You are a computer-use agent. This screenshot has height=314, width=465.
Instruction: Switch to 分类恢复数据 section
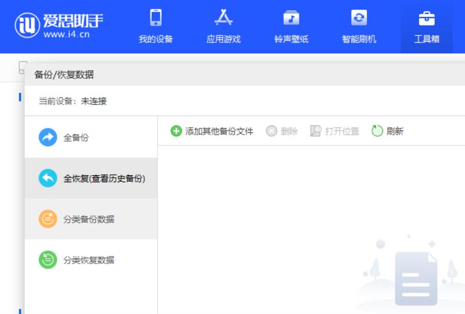[91, 260]
